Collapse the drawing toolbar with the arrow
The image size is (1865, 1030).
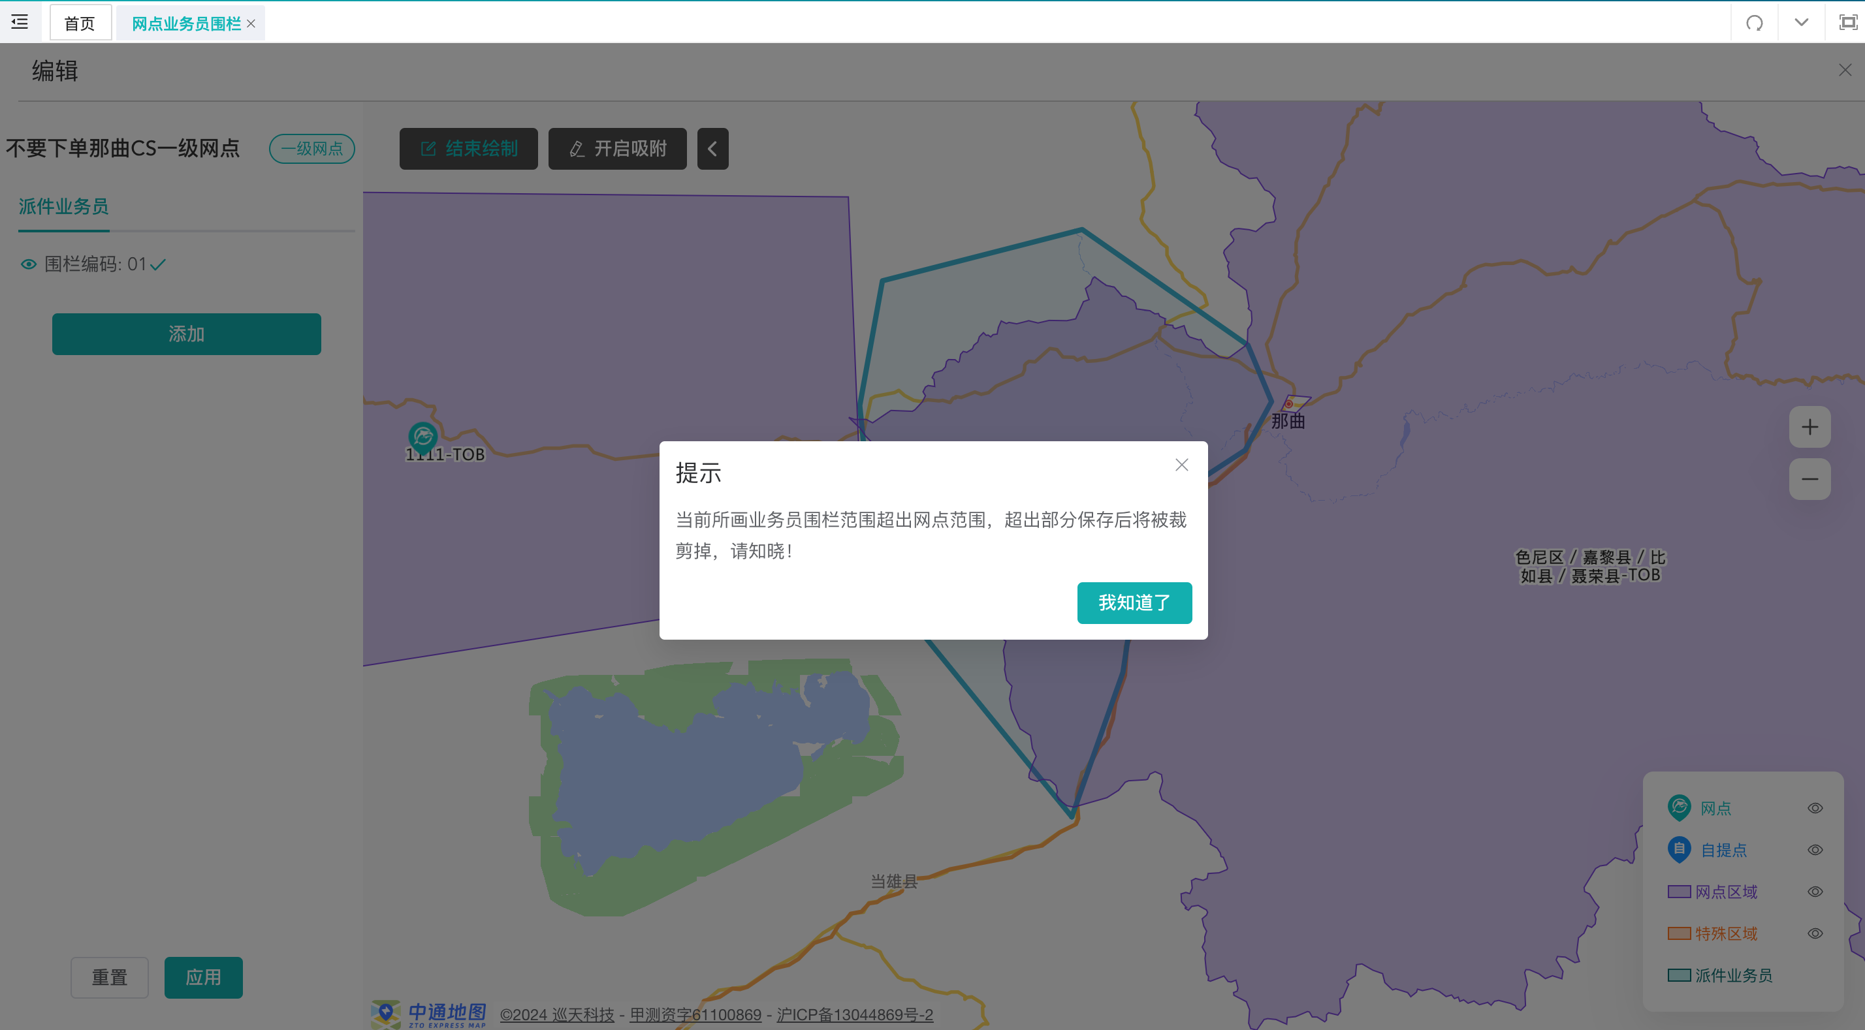click(712, 148)
